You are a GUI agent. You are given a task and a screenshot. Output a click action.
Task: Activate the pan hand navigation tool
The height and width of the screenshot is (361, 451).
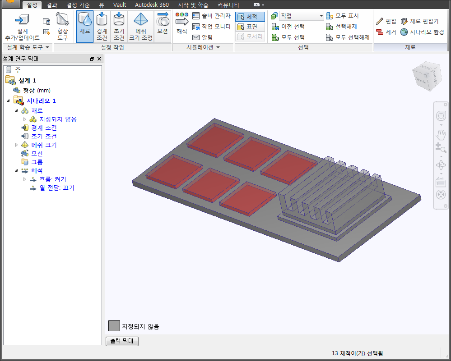click(x=441, y=135)
